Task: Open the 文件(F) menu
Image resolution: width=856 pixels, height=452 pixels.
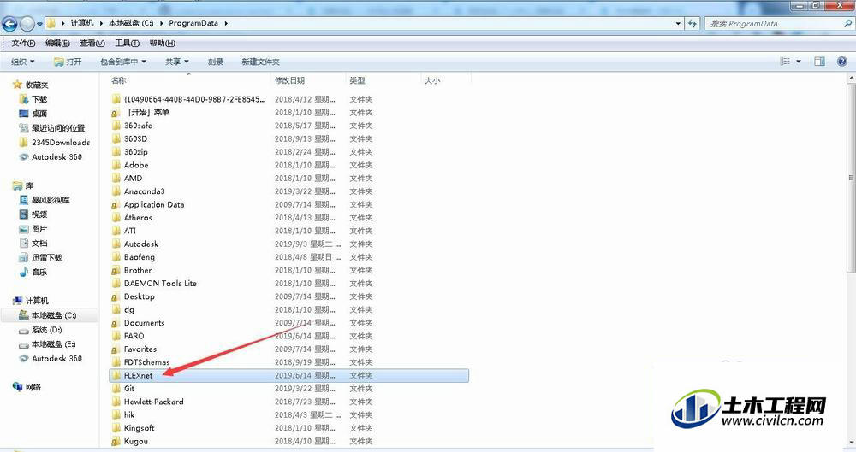Action: tap(23, 43)
